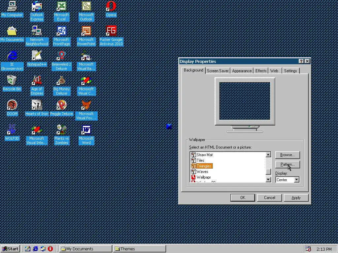This screenshot has height=253, width=338.
Task: Click the system tray scheduler icon
Action: tap(308, 249)
